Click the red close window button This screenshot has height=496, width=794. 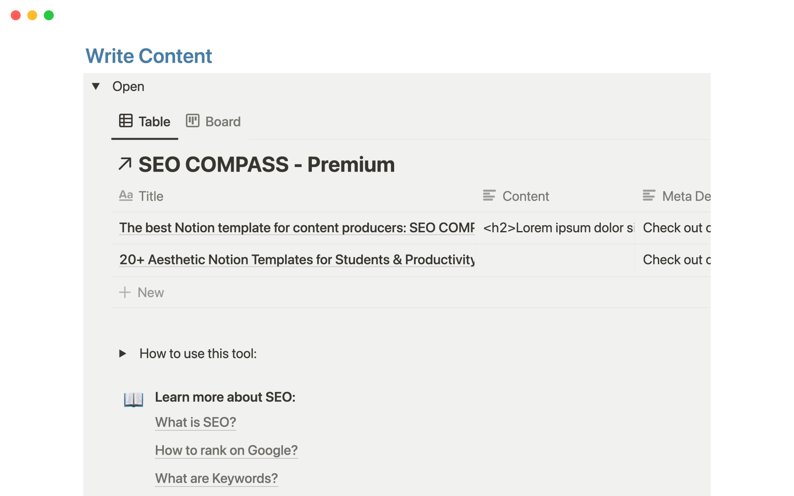[16, 15]
